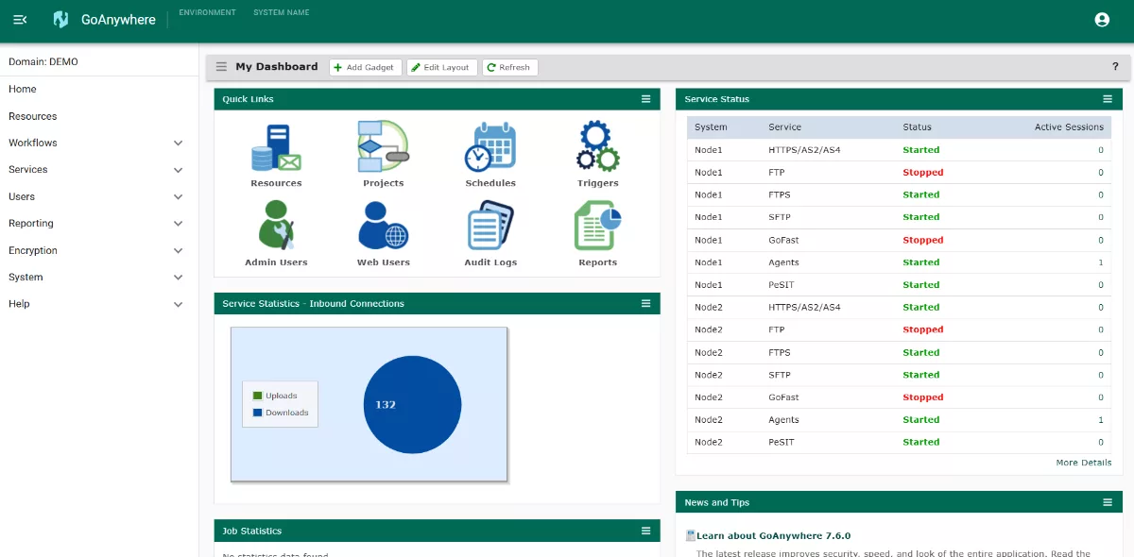
Task: Open the Service Status gadget menu icon
Action: click(1108, 99)
